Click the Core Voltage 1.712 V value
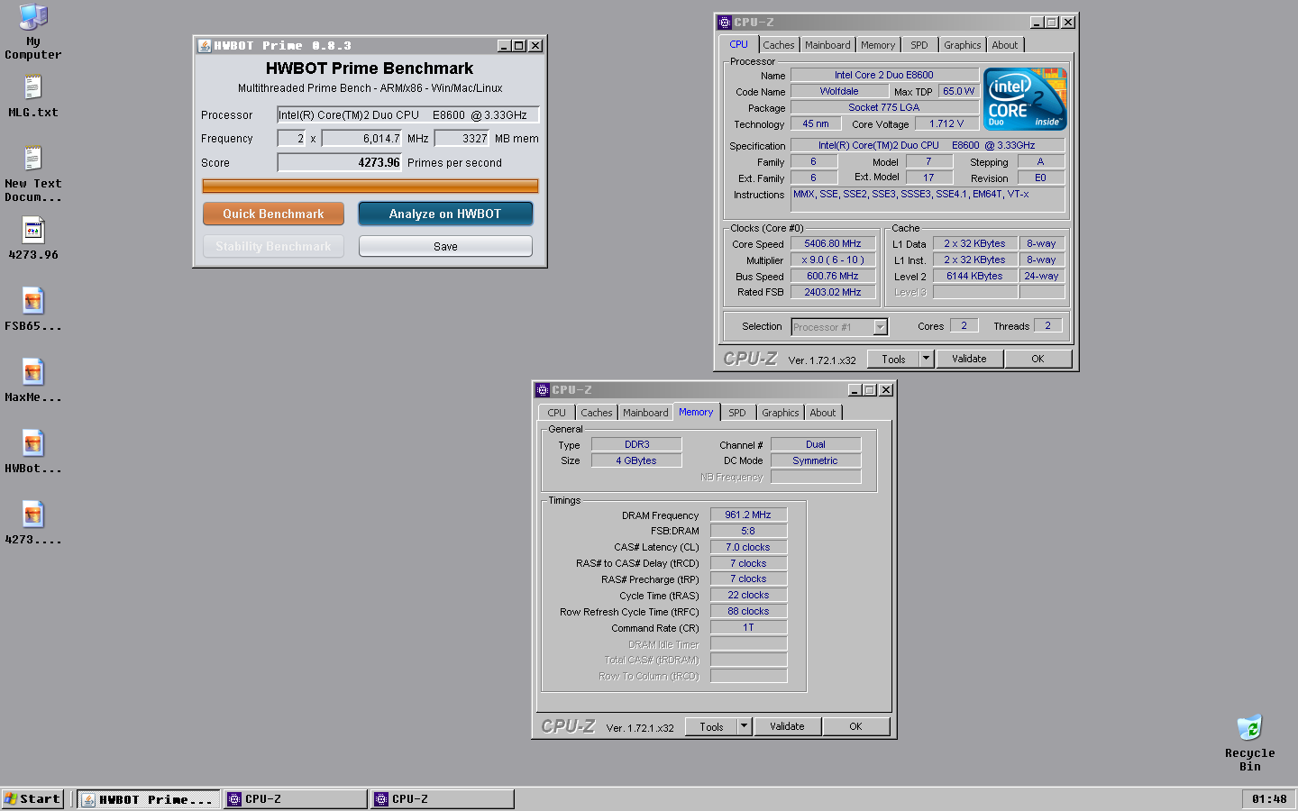Viewport: 1298px width, 811px height. point(946,123)
